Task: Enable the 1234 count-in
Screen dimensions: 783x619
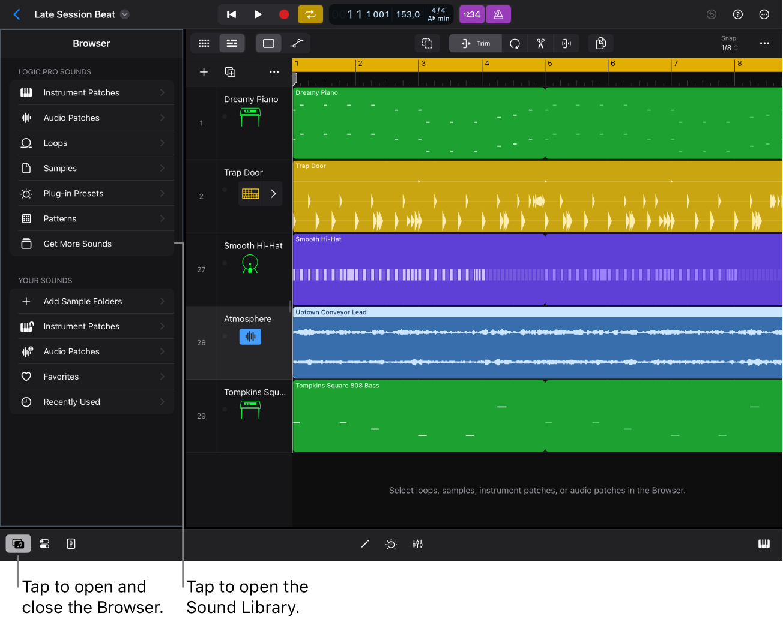Action: 472,14
